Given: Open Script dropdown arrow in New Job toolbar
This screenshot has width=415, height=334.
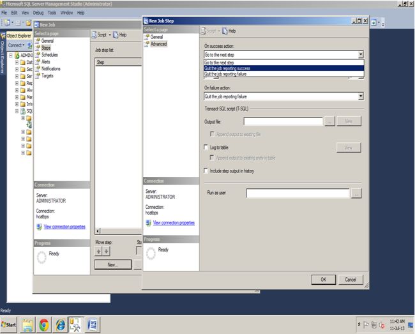Looking at the screenshot, I should tap(110, 35).
